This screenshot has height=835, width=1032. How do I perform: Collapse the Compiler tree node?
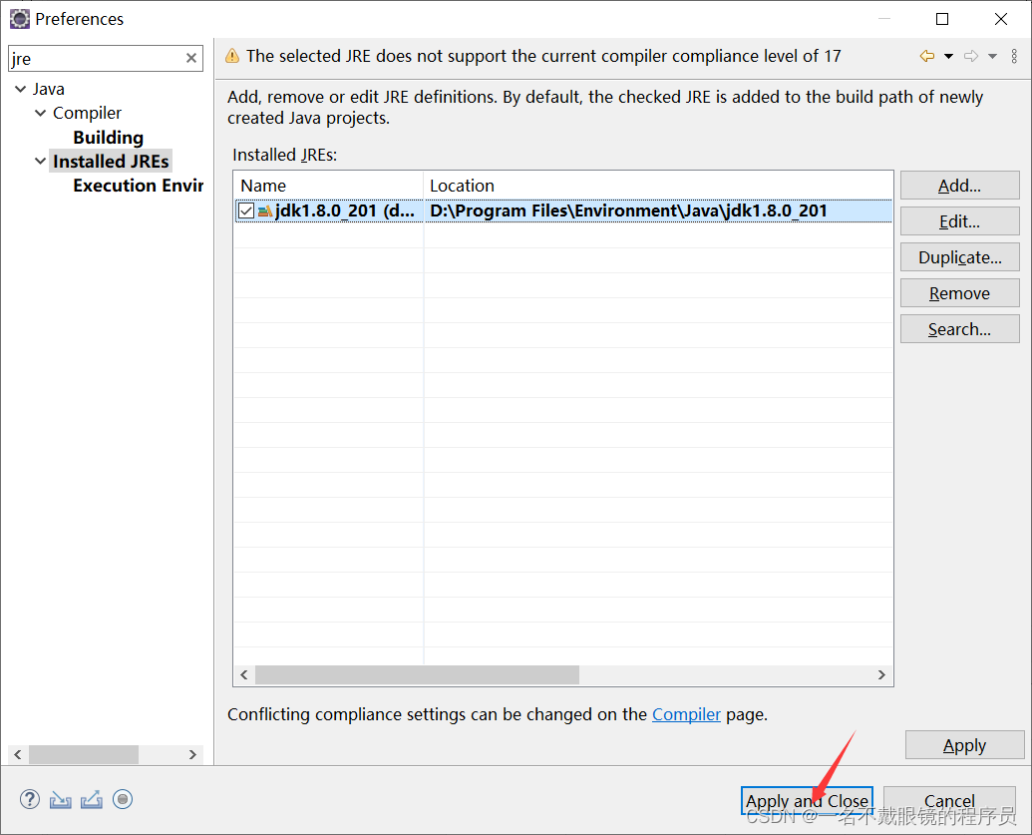(x=40, y=114)
